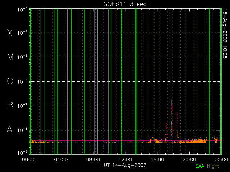Click the 15-Aug-2007 10:25 vertical timestamp

click(x=225, y=33)
